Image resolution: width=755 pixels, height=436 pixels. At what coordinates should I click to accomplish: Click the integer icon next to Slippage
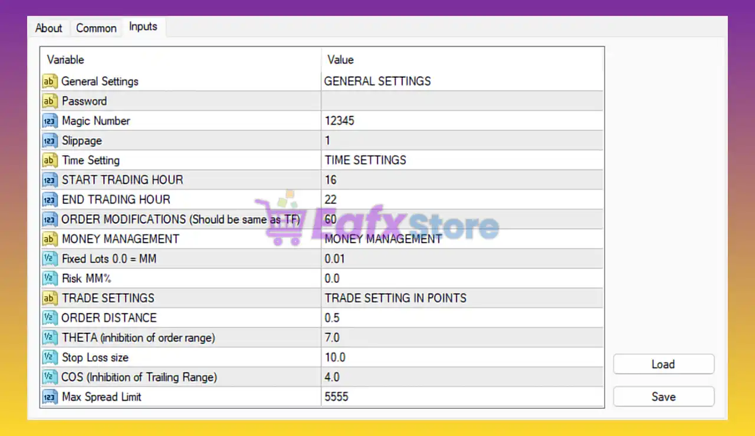(x=50, y=141)
